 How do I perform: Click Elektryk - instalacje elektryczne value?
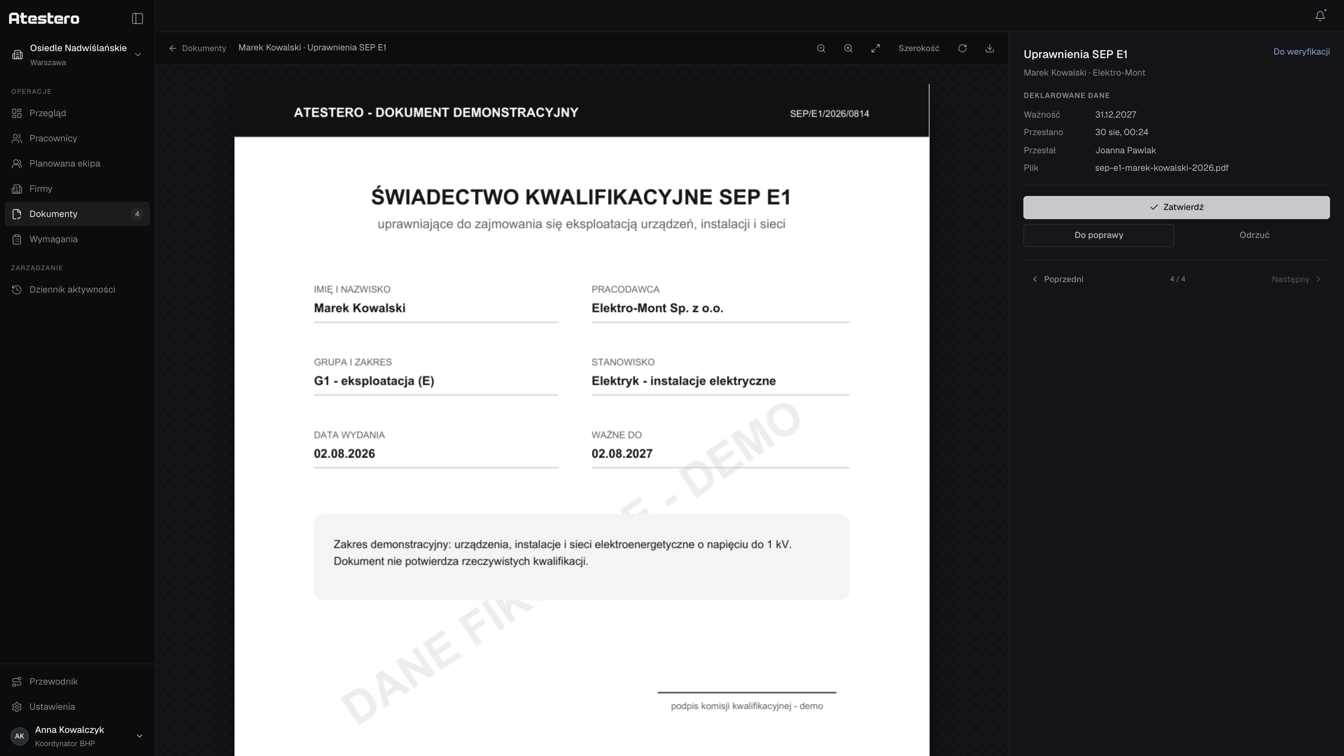(684, 381)
